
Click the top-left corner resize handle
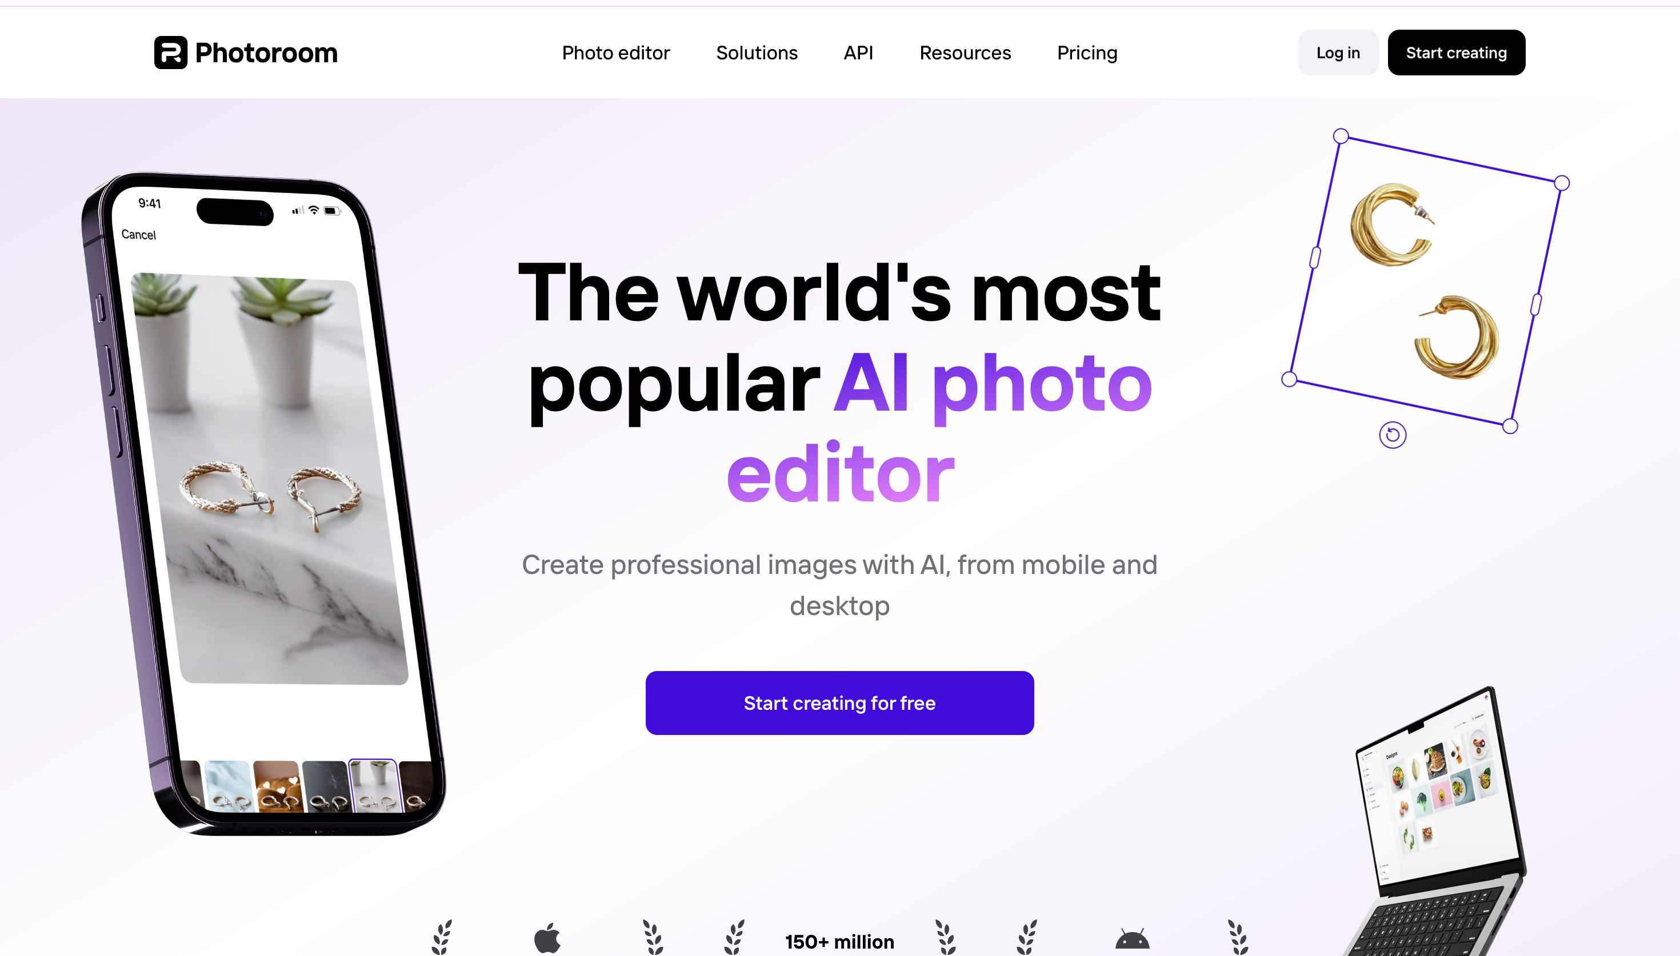point(1341,136)
